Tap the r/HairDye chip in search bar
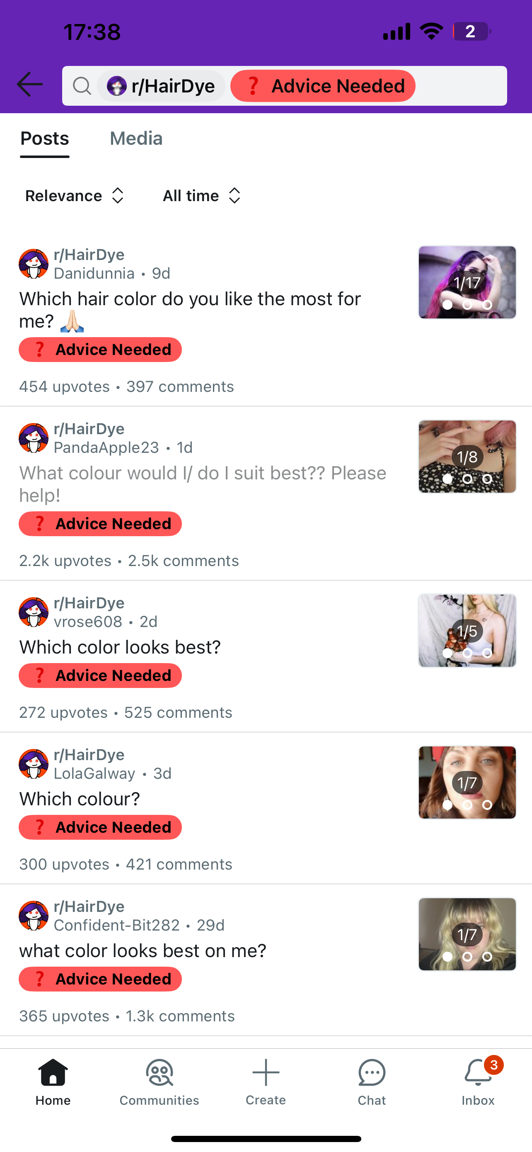Viewport: 532px width, 1152px height. click(161, 86)
